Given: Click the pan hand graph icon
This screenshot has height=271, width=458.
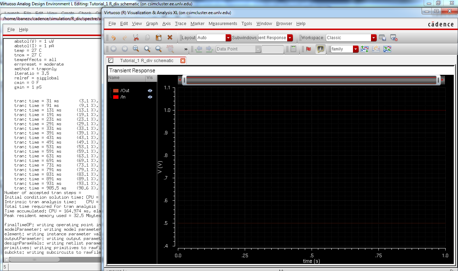Looking at the screenshot, I should pos(170,49).
